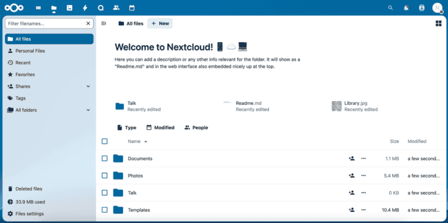Open the Talk app icon
The image size is (448, 223).
[x=101, y=8]
